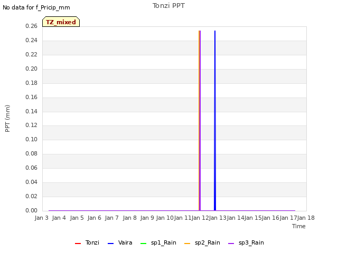This screenshot has width=338, height=253.
Task: Click the 0.08 y-axis value
Action: click(31, 153)
